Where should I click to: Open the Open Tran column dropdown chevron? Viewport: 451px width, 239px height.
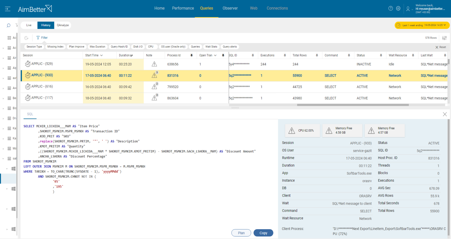215,55
